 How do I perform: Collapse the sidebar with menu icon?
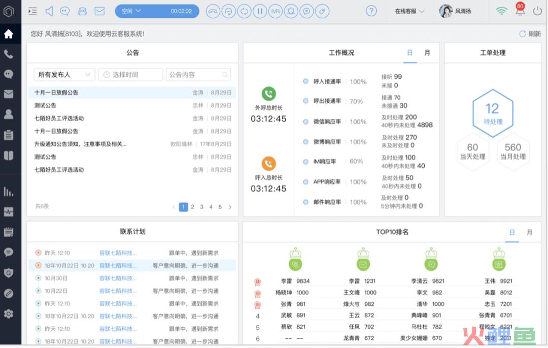pyautogui.click(x=32, y=11)
